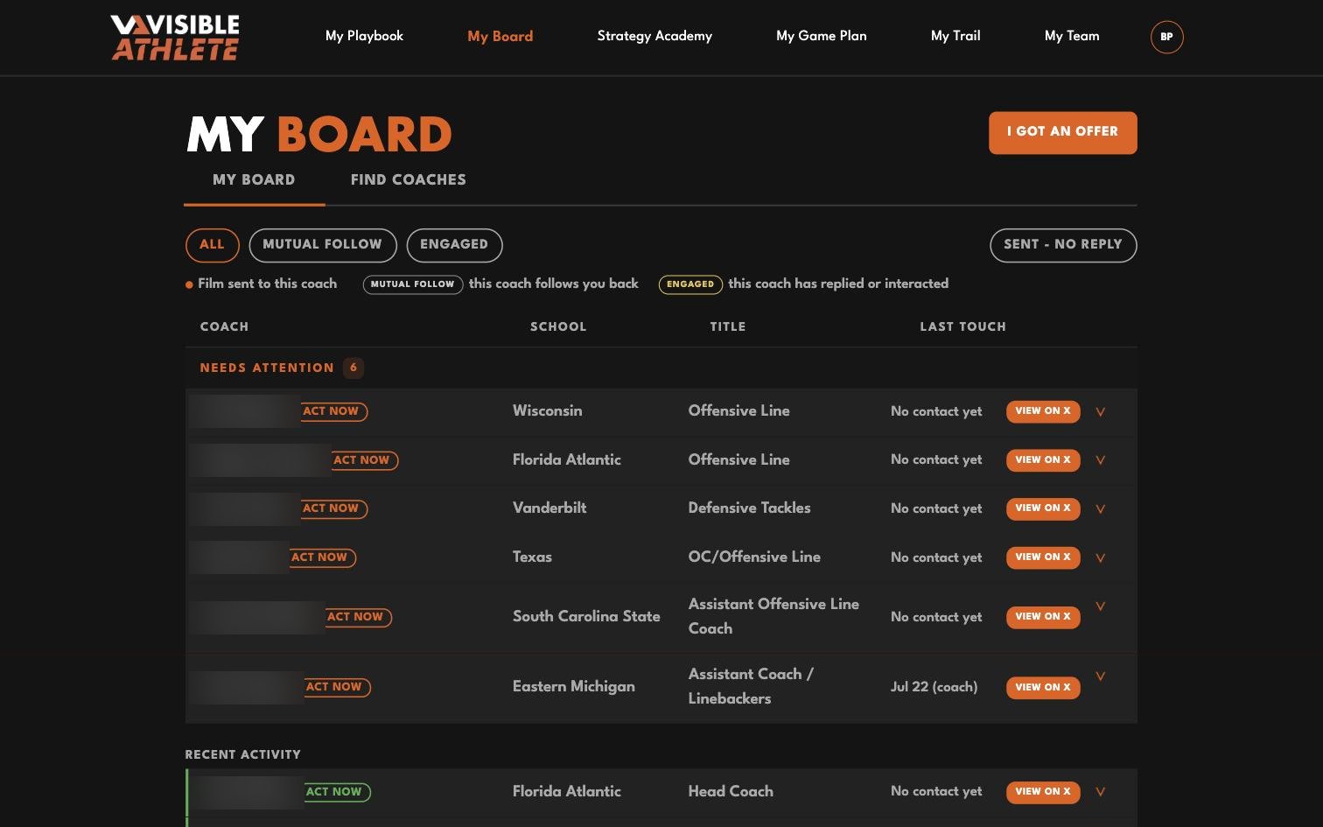
Task: Expand the Wisconsin coach row chevron
Action: pyautogui.click(x=1101, y=411)
